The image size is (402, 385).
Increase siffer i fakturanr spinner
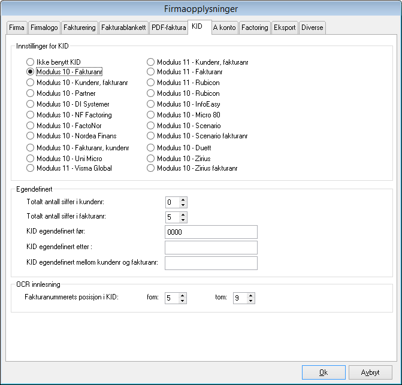[183, 215]
